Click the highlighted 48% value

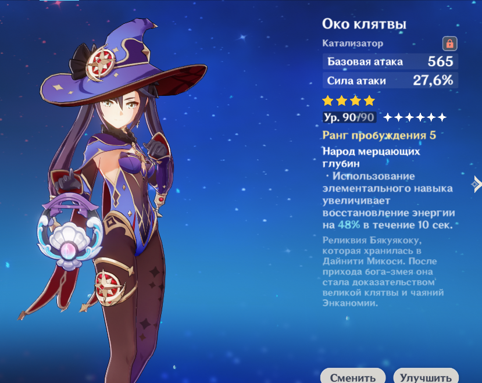[x=349, y=225]
